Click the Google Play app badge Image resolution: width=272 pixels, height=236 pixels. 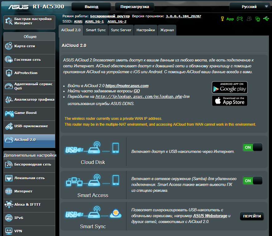pyautogui.click(x=229, y=87)
